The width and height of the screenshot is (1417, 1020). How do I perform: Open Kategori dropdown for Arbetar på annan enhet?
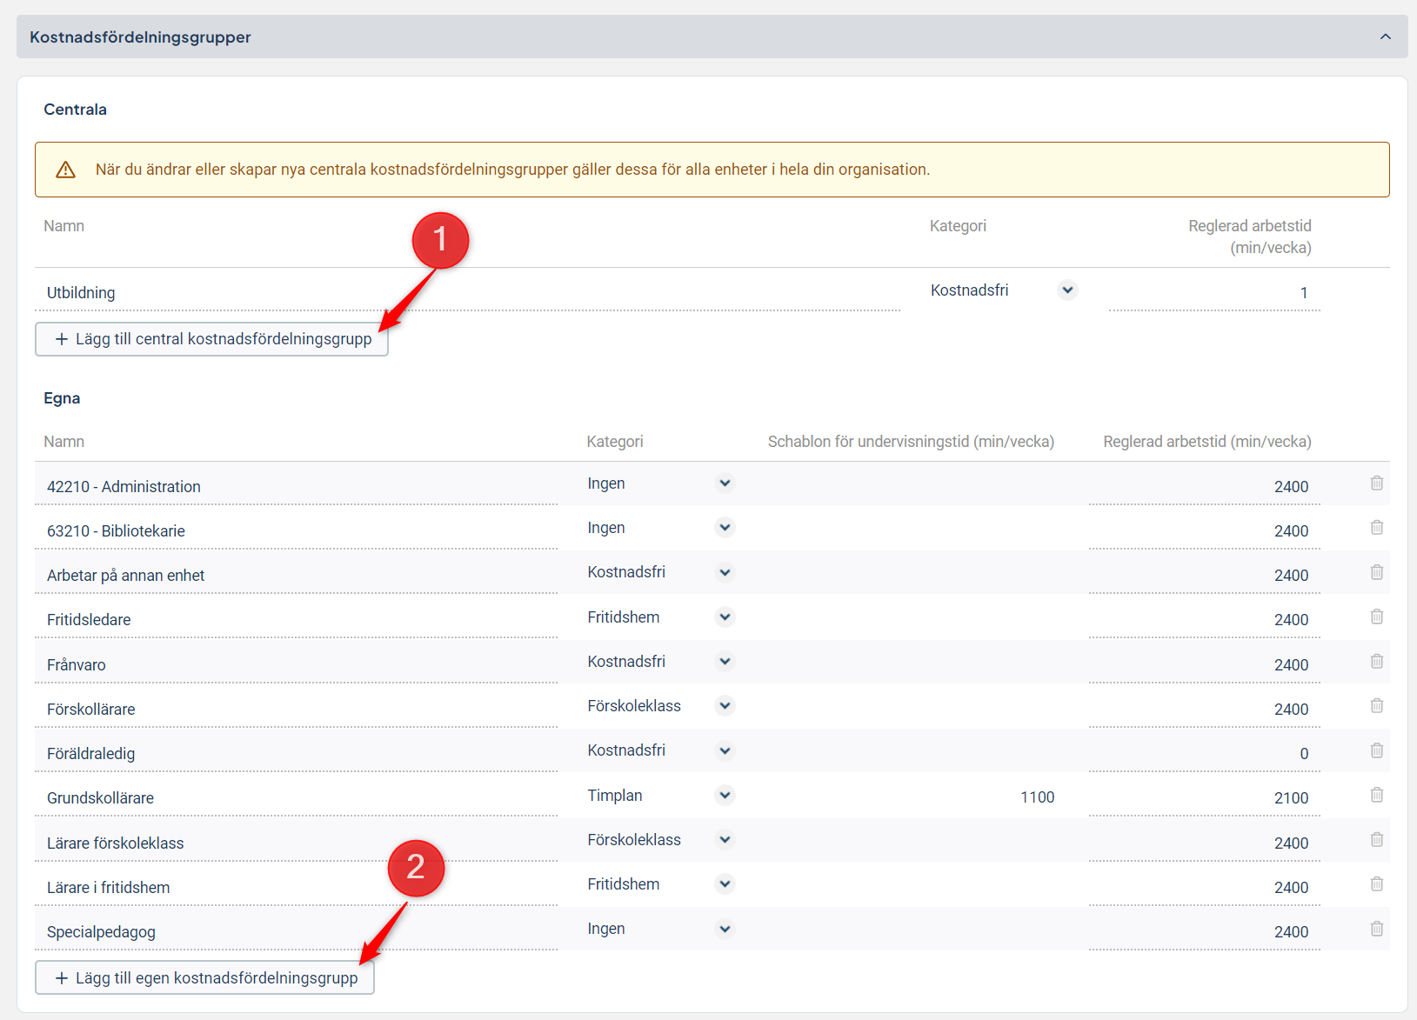[x=725, y=572]
